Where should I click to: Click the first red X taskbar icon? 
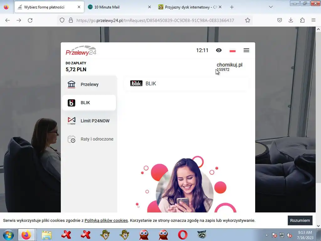pos(66,235)
